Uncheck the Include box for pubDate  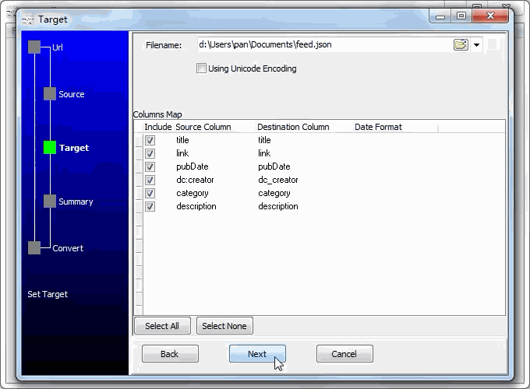(x=150, y=166)
